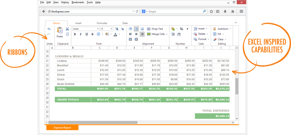Go to browser home page
Viewport: 291px width, 135px height.
pos(233,12)
